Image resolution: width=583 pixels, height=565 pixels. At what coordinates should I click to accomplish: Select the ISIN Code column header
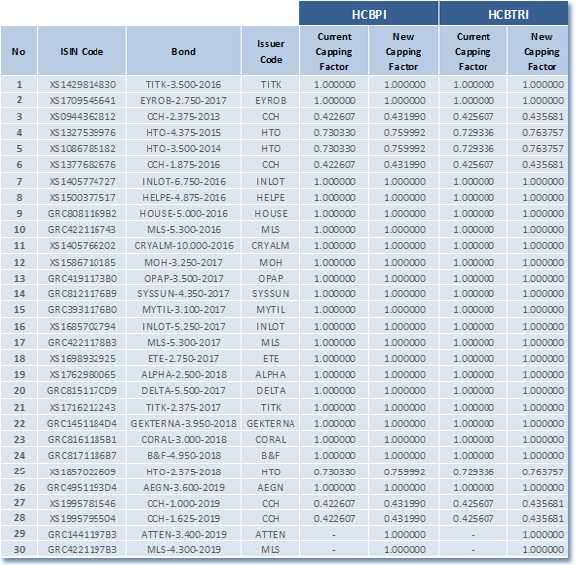click(x=82, y=51)
